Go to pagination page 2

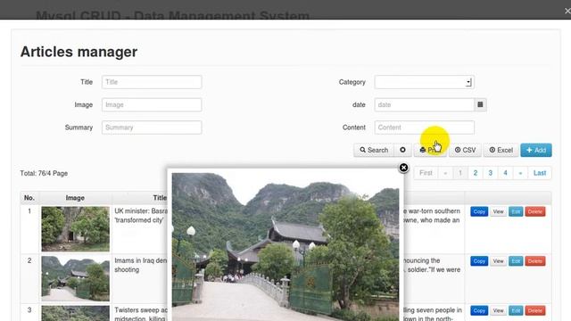pyautogui.click(x=476, y=173)
